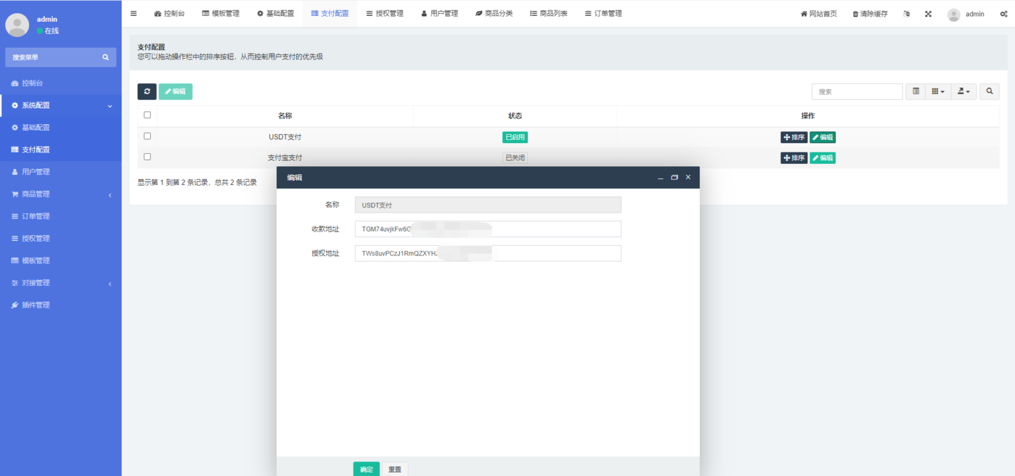The height and width of the screenshot is (476, 1015).
Task: Open the export data dropdown
Action: point(963,92)
